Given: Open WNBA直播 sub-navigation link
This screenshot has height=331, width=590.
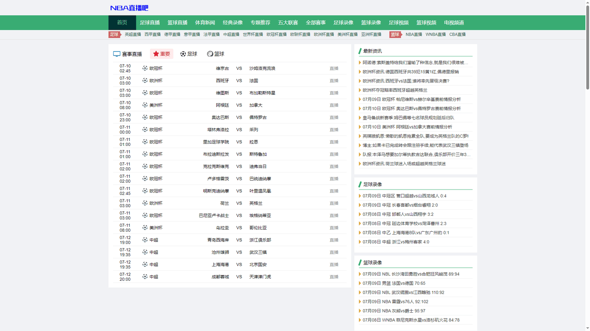Looking at the screenshot, I should pyautogui.click(x=436, y=34).
